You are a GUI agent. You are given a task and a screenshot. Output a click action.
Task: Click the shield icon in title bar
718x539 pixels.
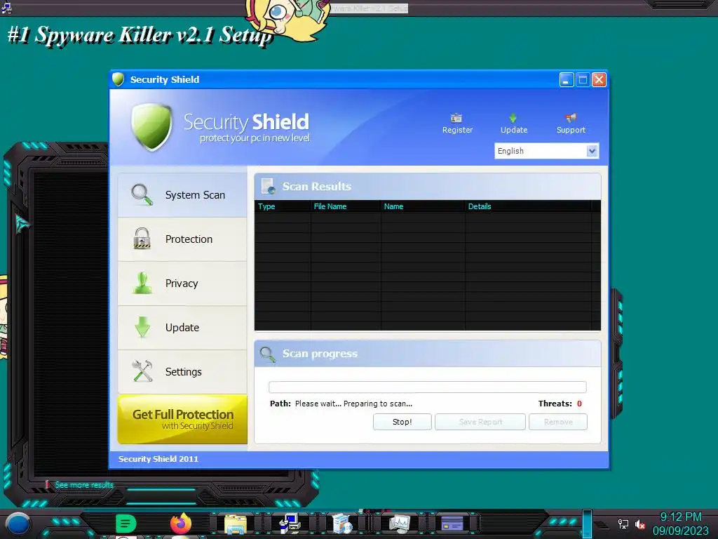pos(118,79)
